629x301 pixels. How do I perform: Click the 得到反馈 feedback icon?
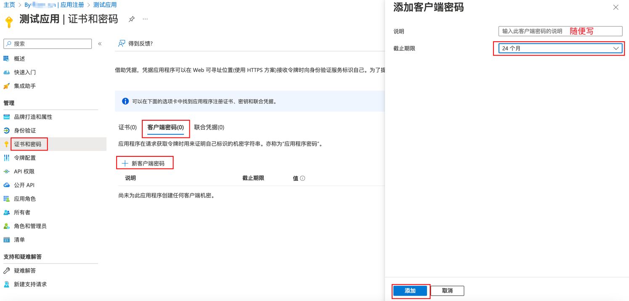click(122, 43)
